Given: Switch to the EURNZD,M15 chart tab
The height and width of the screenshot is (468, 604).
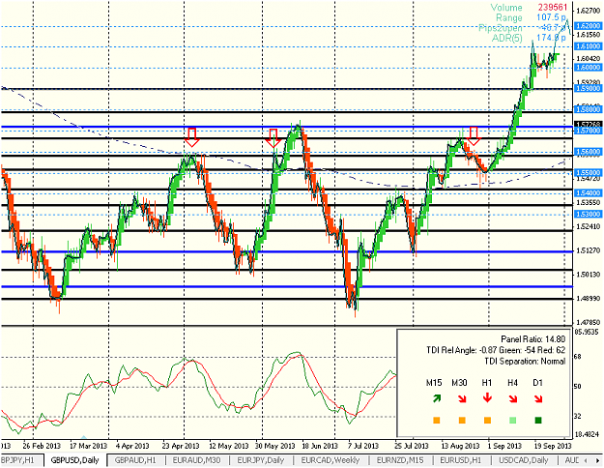Looking at the screenshot, I should pyautogui.click(x=400, y=460).
